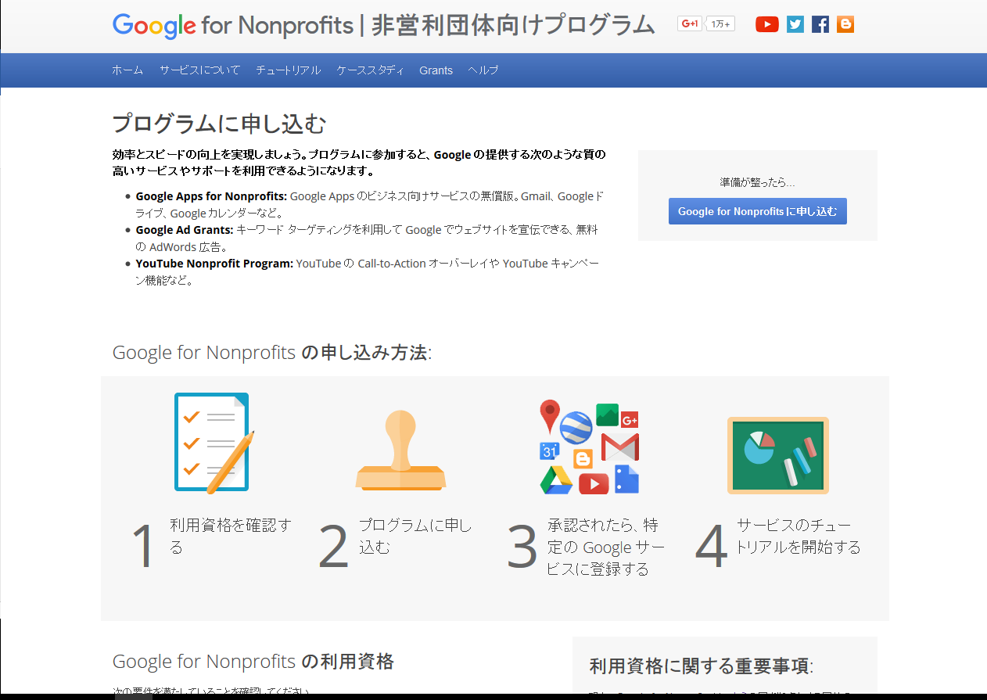
Task: Click Google Ad Grants: text
Action: (185, 230)
